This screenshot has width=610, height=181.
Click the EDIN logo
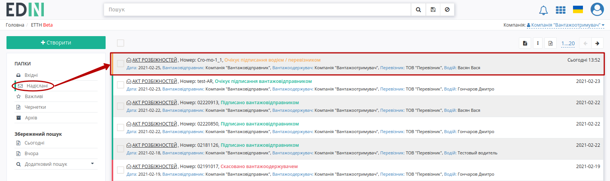(x=25, y=10)
